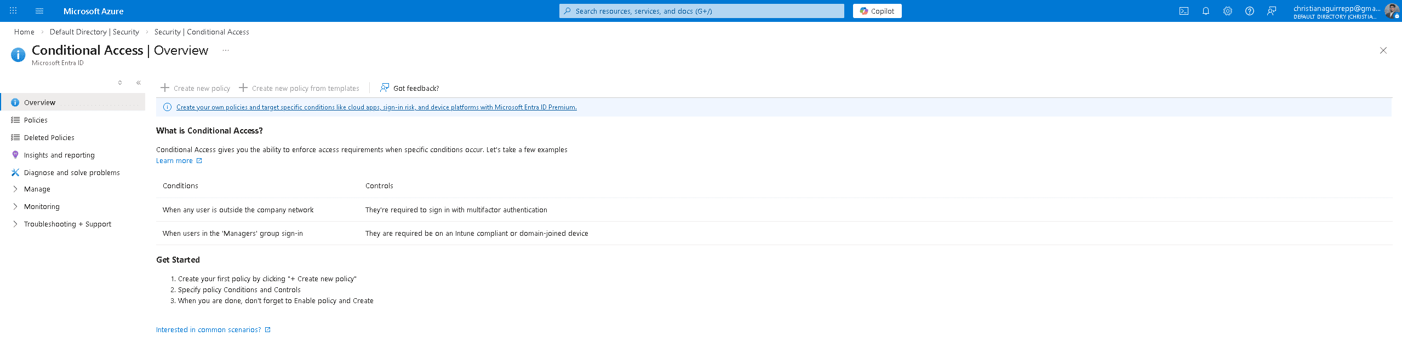Click the Insights lightbulb icon
Screen dimensions: 1402x348
(x=15, y=155)
